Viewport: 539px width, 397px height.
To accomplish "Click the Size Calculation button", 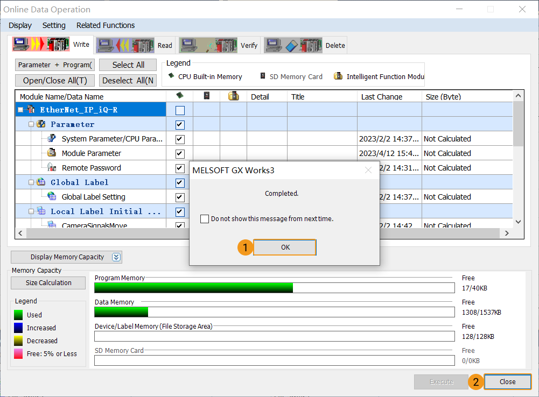I will click(x=48, y=282).
